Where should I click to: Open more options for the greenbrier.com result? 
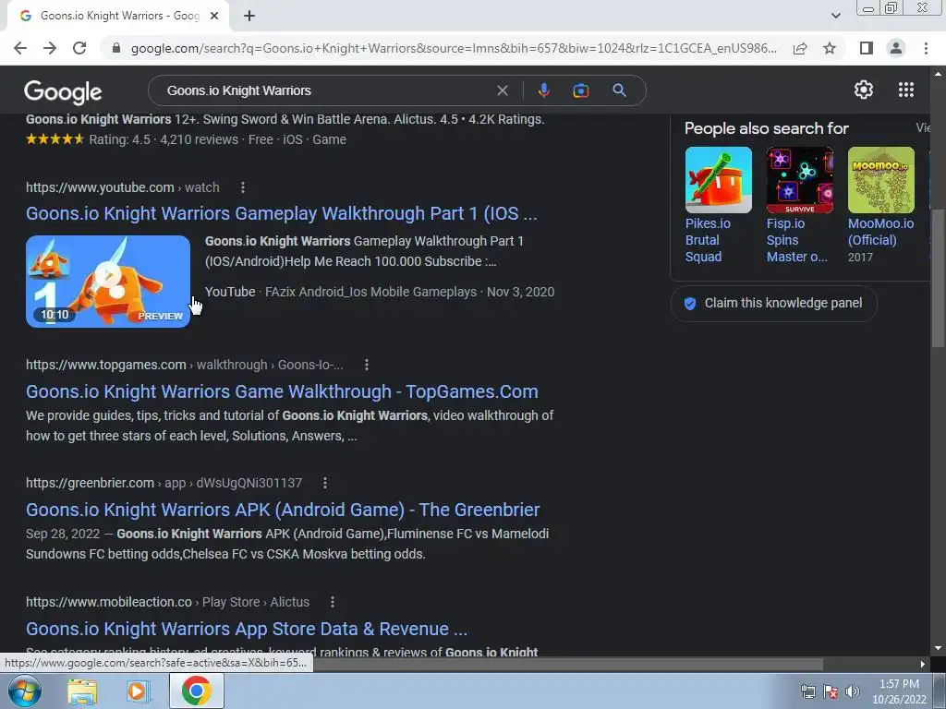pyautogui.click(x=324, y=483)
